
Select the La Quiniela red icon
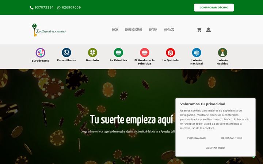171,52
